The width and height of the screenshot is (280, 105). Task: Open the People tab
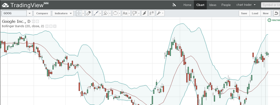226,5
